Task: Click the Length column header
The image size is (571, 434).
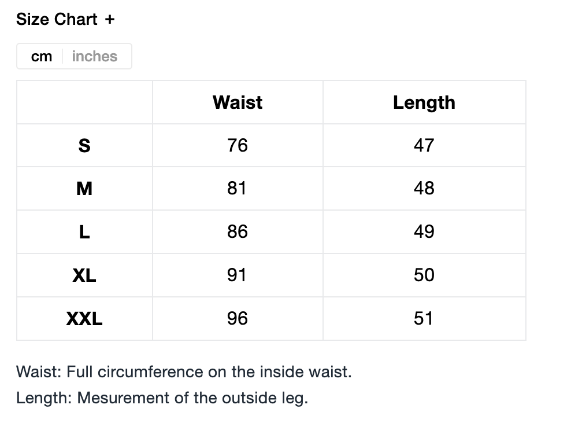Action: tap(424, 102)
